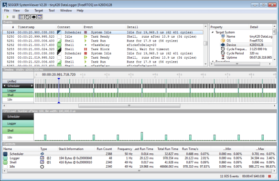Click the Uptime hourglass icon

click(223, 57)
